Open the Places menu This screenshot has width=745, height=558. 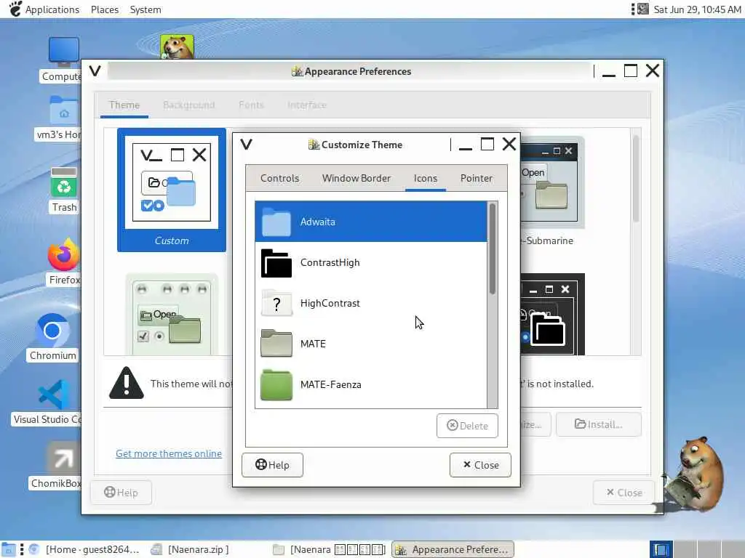105,9
